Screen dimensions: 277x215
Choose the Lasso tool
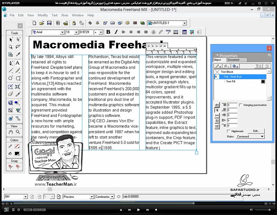[x=18, y=47]
